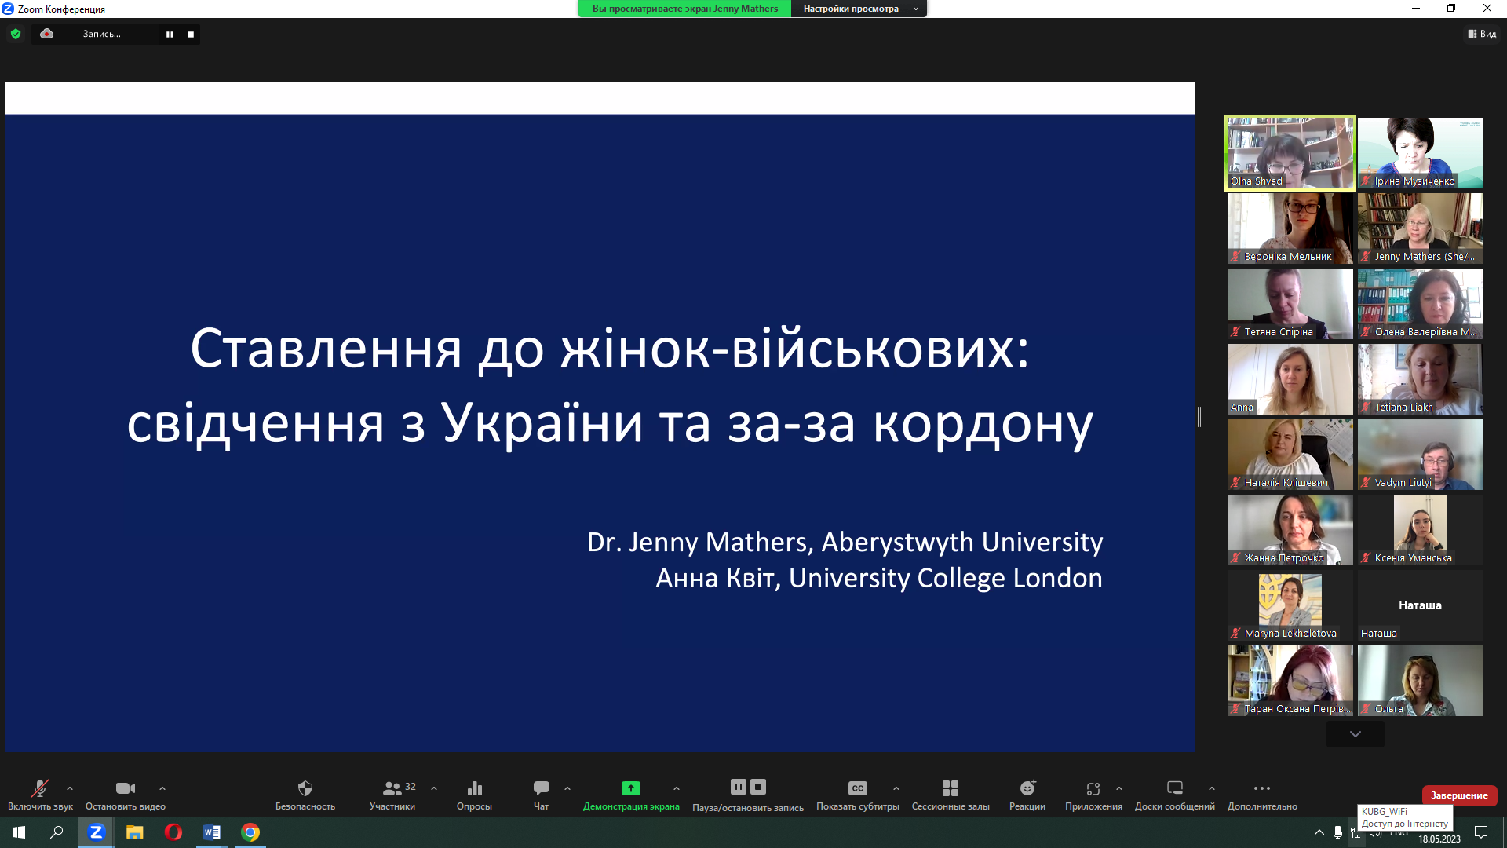
Task: Open the Реакции menu
Action: click(x=1027, y=793)
